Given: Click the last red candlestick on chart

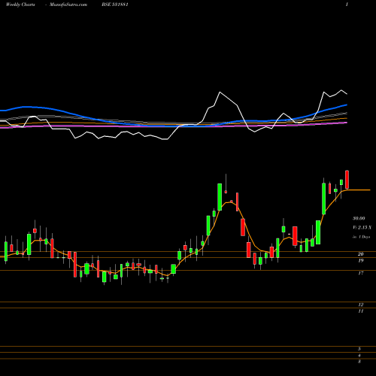Looking at the screenshot, I should click(347, 180).
